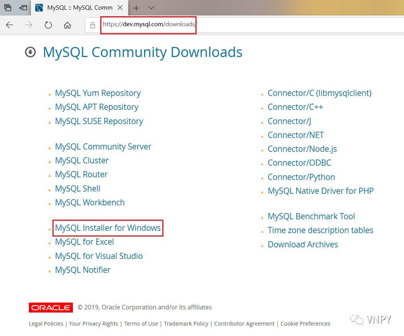404x336 pixels.
Task: Open MySQL Yum Repository link
Action: click(x=98, y=93)
